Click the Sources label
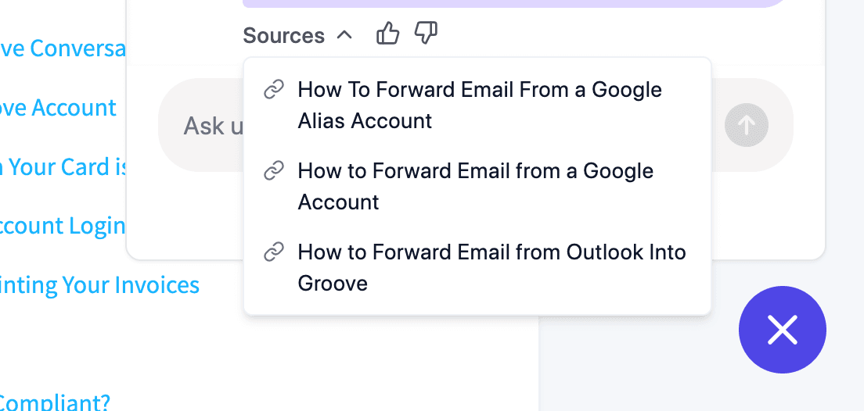864x411 pixels. coord(283,35)
